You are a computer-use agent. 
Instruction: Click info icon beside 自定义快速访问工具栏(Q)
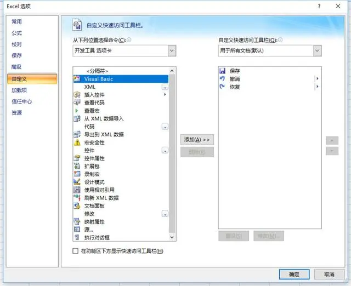[x=280, y=40]
